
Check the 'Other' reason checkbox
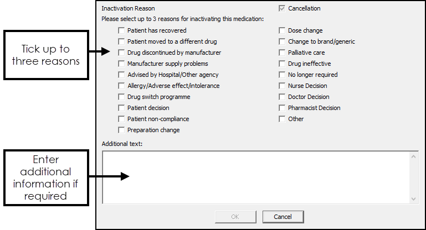pos(282,119)
